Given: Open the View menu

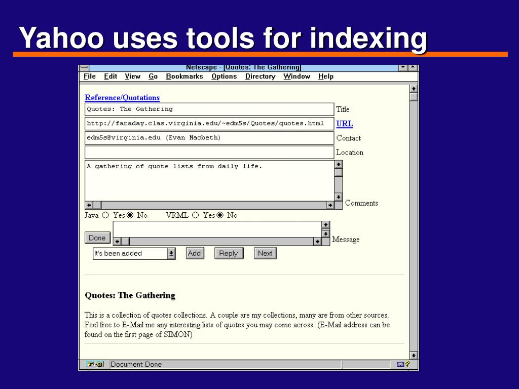Looking at the screenshot, I should click(132, 76).
